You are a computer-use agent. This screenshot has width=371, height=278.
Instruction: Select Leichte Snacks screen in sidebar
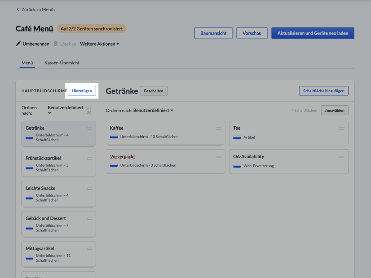(x=59, y=194)
